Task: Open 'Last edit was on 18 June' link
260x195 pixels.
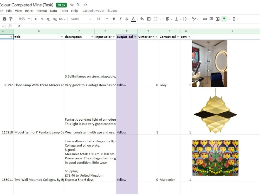Action: point(100,11)
